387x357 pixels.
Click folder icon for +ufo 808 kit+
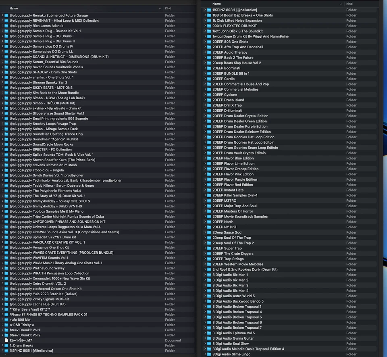(6, 320)
